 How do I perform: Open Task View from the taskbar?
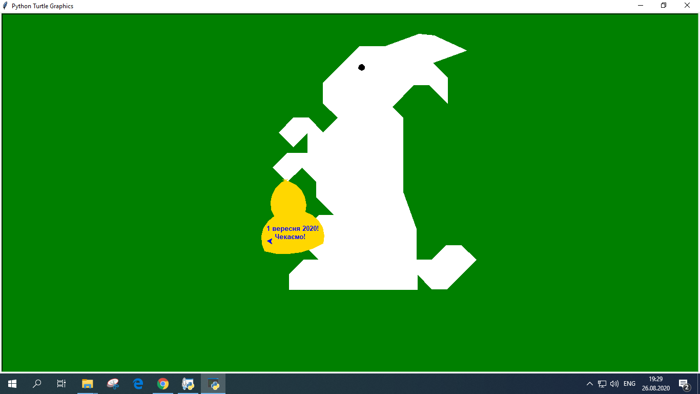[x=61, y=383]
